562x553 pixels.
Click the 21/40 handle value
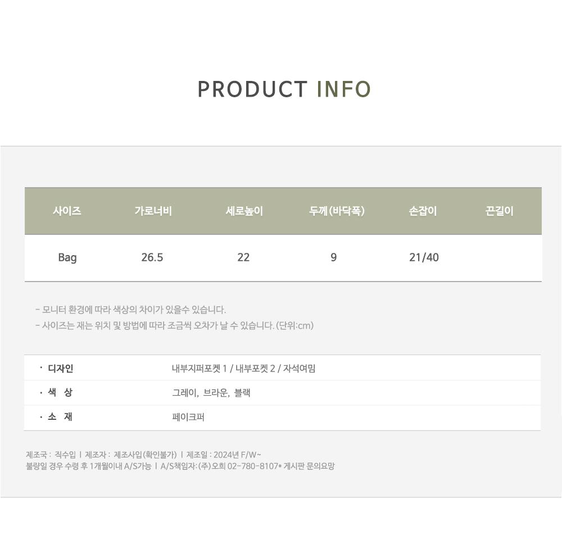pos(424,258)
